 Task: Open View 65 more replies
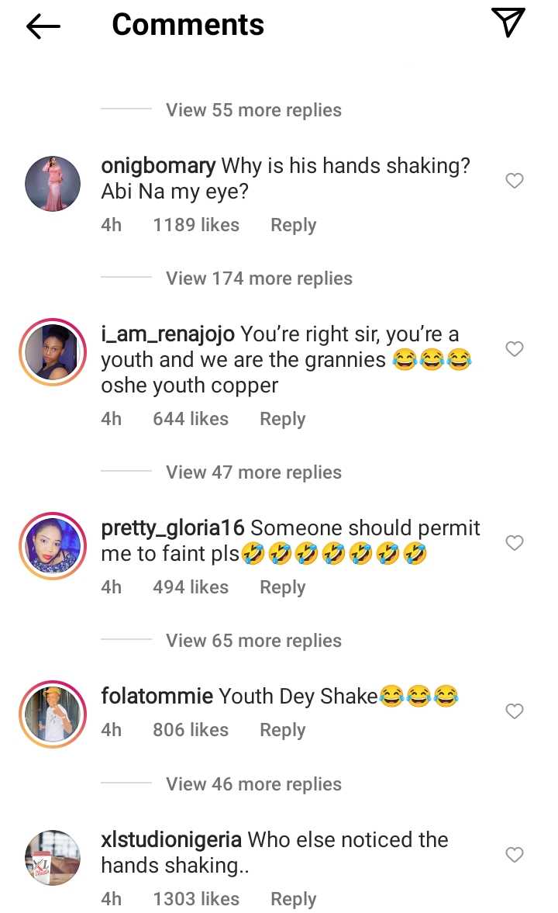click(x=253, y=641)
